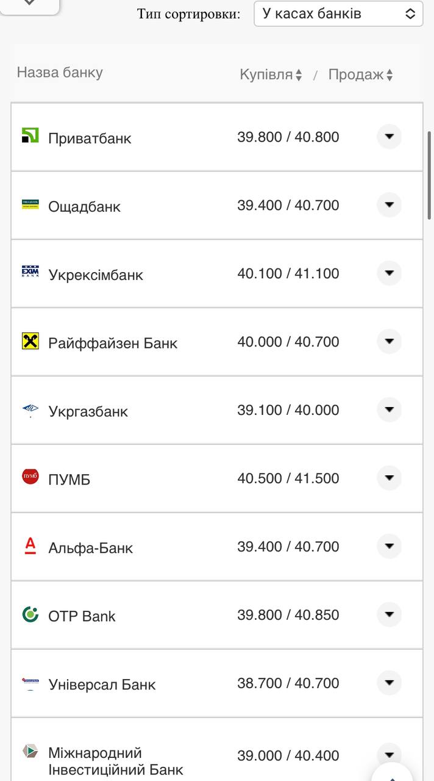Click the red ПУМБ logo
This screenshot has width=434, height=781.
pos(30,477)
